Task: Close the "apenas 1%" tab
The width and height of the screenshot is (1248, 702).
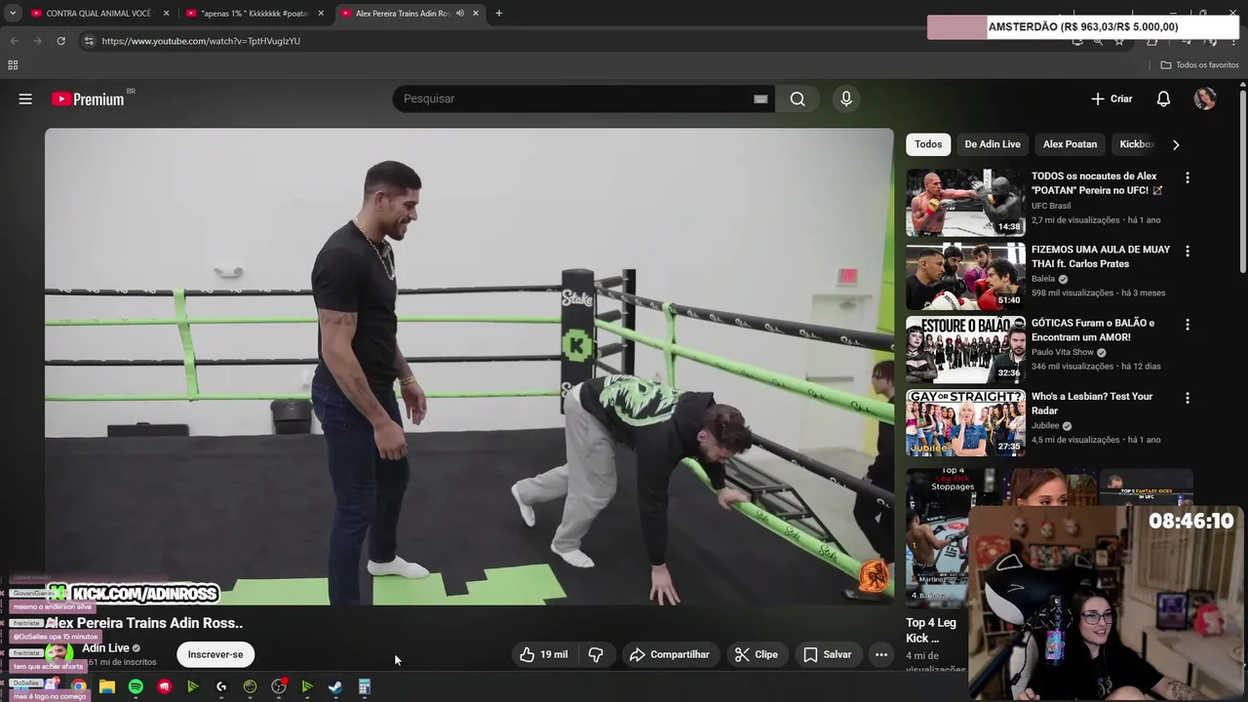Action: click(321, 13)
